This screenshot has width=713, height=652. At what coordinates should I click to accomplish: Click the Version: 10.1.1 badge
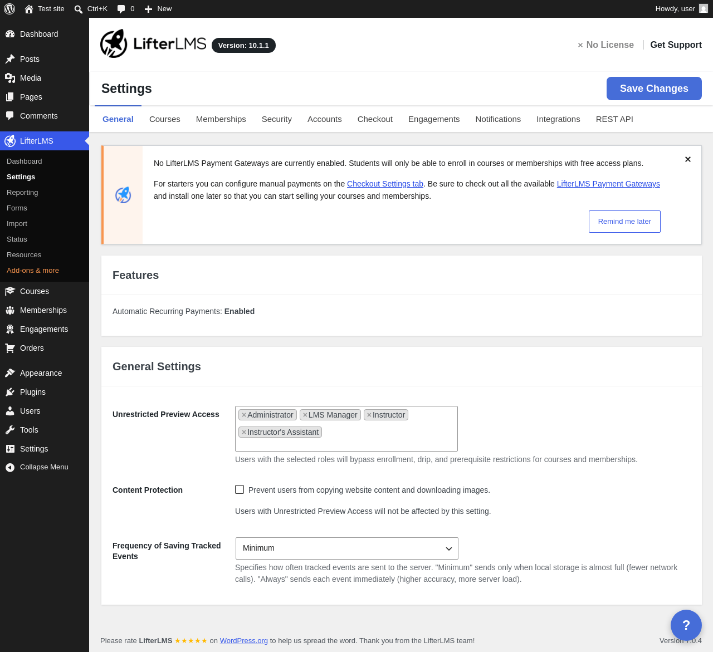click(x=243, y=45)
